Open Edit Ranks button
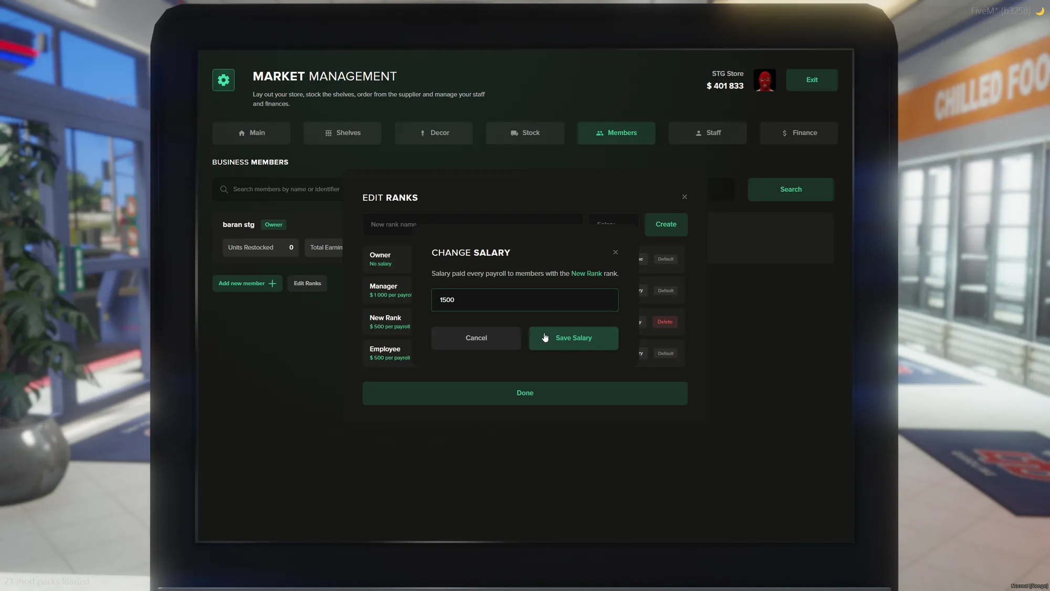Viewport: 1050px width, 591px height. 307,283
